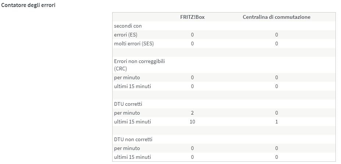The image size is (341, 164).
Task: Click FRITZ!Box value for errori (ES)
Action: click(192, 35)
